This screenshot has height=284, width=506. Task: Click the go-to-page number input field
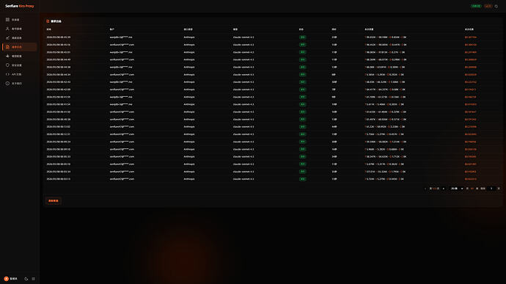pyautogui.click(x=491, y=189)
